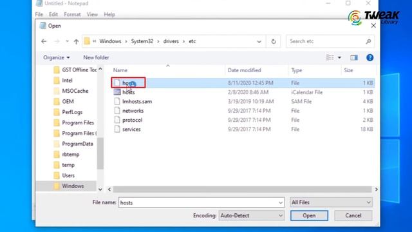This screenshot has height=232, width=412.
Task: Sort by Date modified column
Action: click(245, 70)
